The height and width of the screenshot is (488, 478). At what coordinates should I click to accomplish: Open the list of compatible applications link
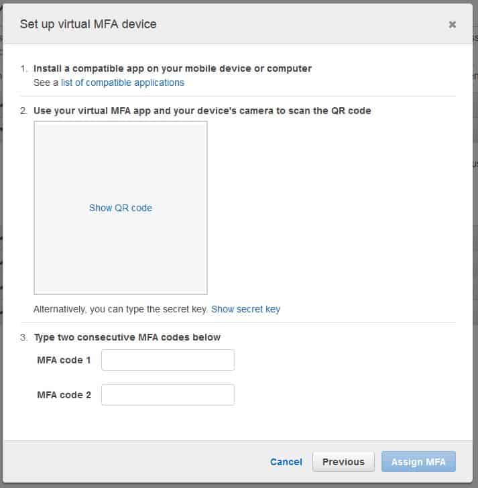[123, 82]
